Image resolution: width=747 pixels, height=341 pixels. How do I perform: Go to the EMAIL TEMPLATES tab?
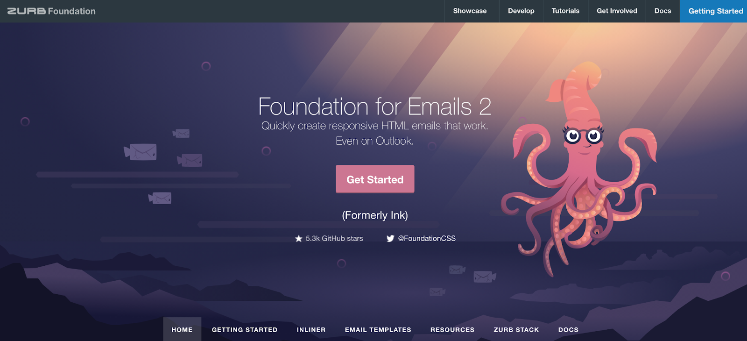point(378,329)
